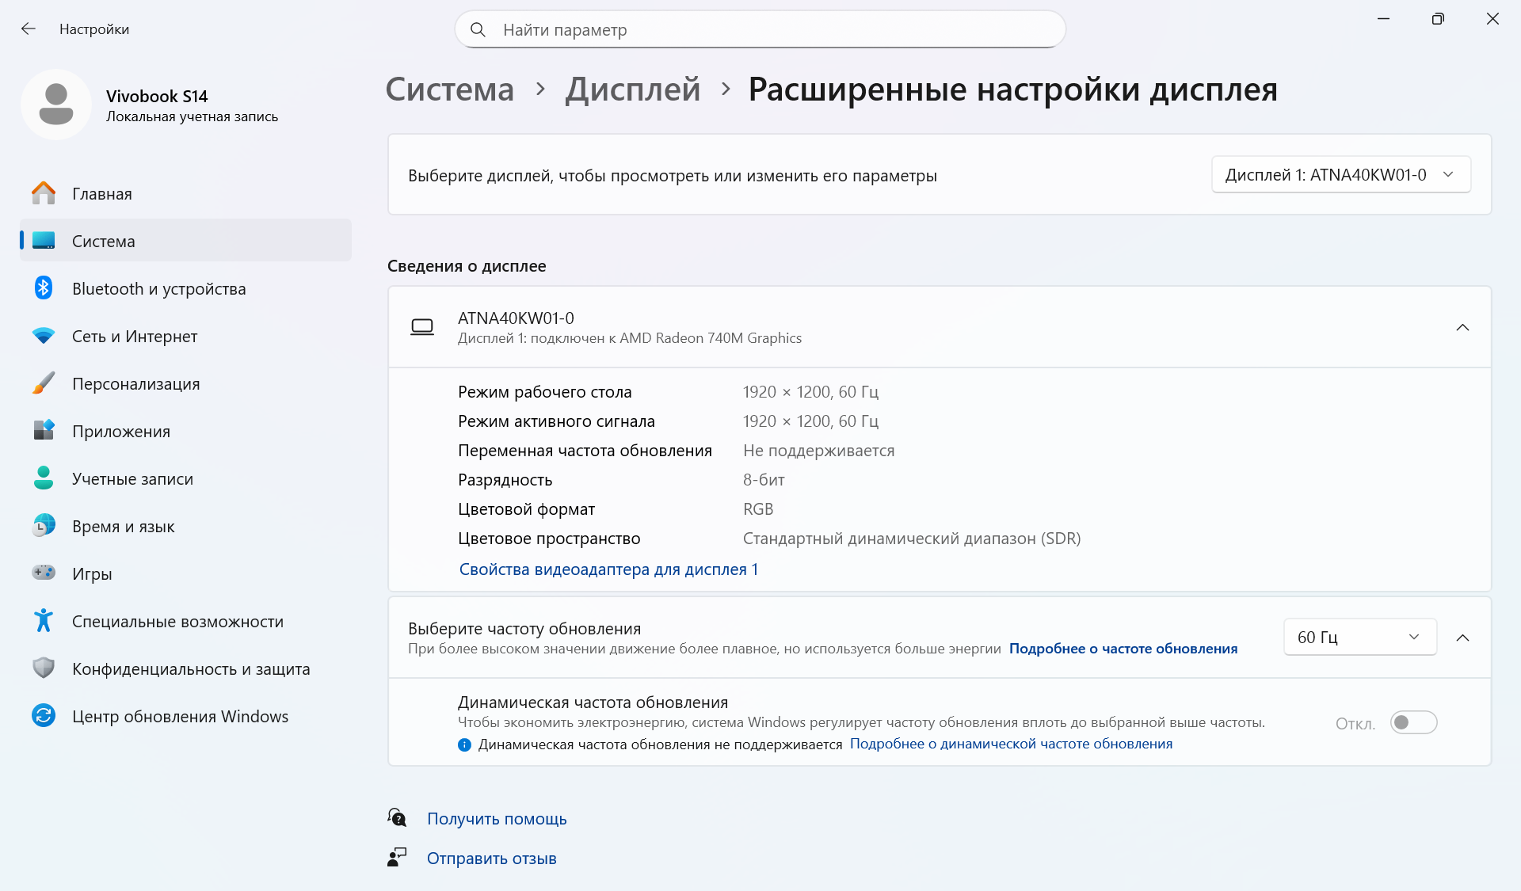1521x891 pixels.
Task: Click the help headset icon
Action: (x=397, y=817)
